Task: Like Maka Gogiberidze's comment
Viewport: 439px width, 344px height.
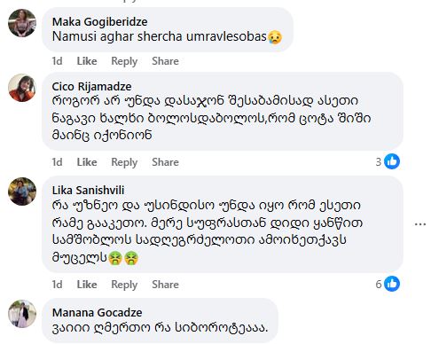Action: [87, 61]
